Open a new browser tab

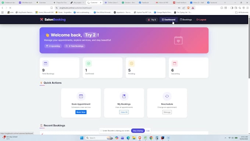pos(225,3)
